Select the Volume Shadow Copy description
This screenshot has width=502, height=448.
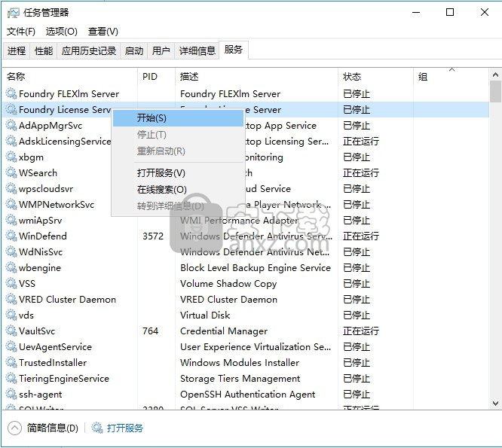coord(228,284)
